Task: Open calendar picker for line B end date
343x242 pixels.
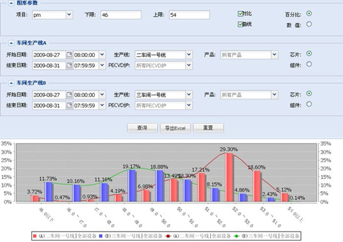Action: [69, 105]
